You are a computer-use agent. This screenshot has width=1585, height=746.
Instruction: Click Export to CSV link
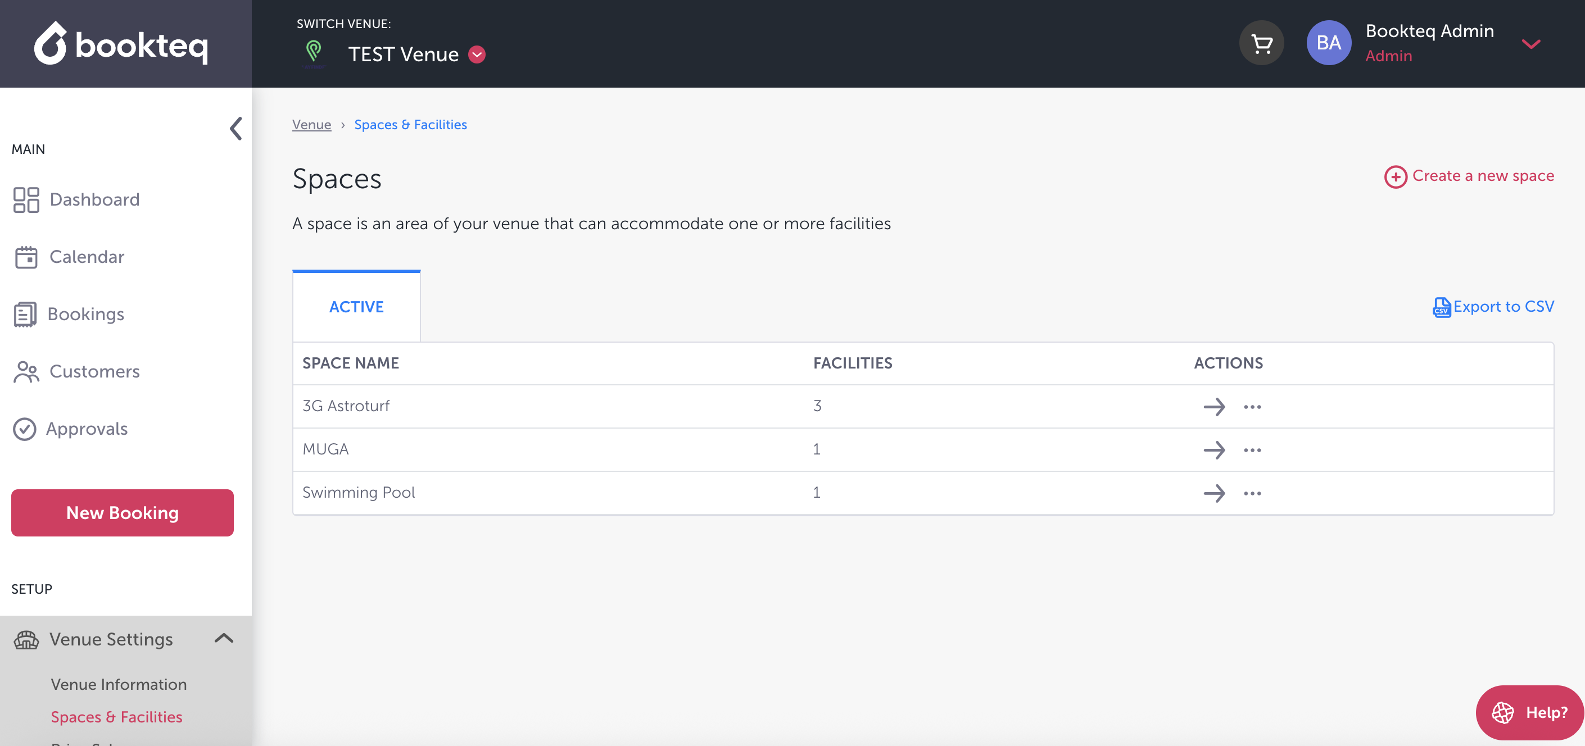point(1493,306)
